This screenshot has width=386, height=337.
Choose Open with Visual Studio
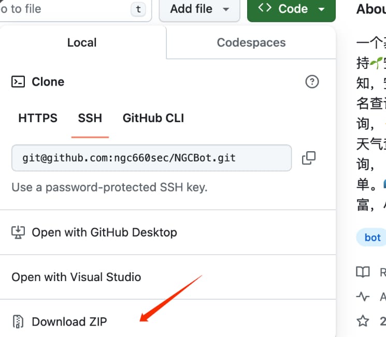coord(168,277)
